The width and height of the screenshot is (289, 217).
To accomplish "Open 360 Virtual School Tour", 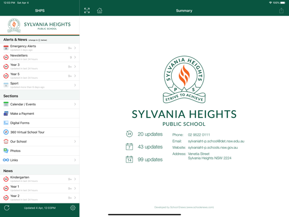I will [x=40, y=132].
